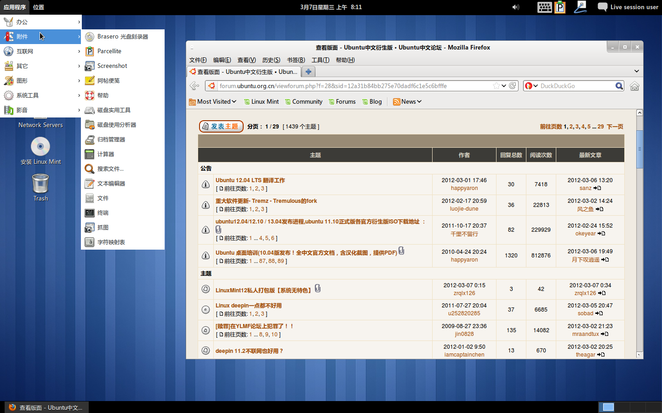The height and width of the screenshot is (413, 662).
Task: Open the list all tabs dropdown arrow
Action: [x=637, y=71]
